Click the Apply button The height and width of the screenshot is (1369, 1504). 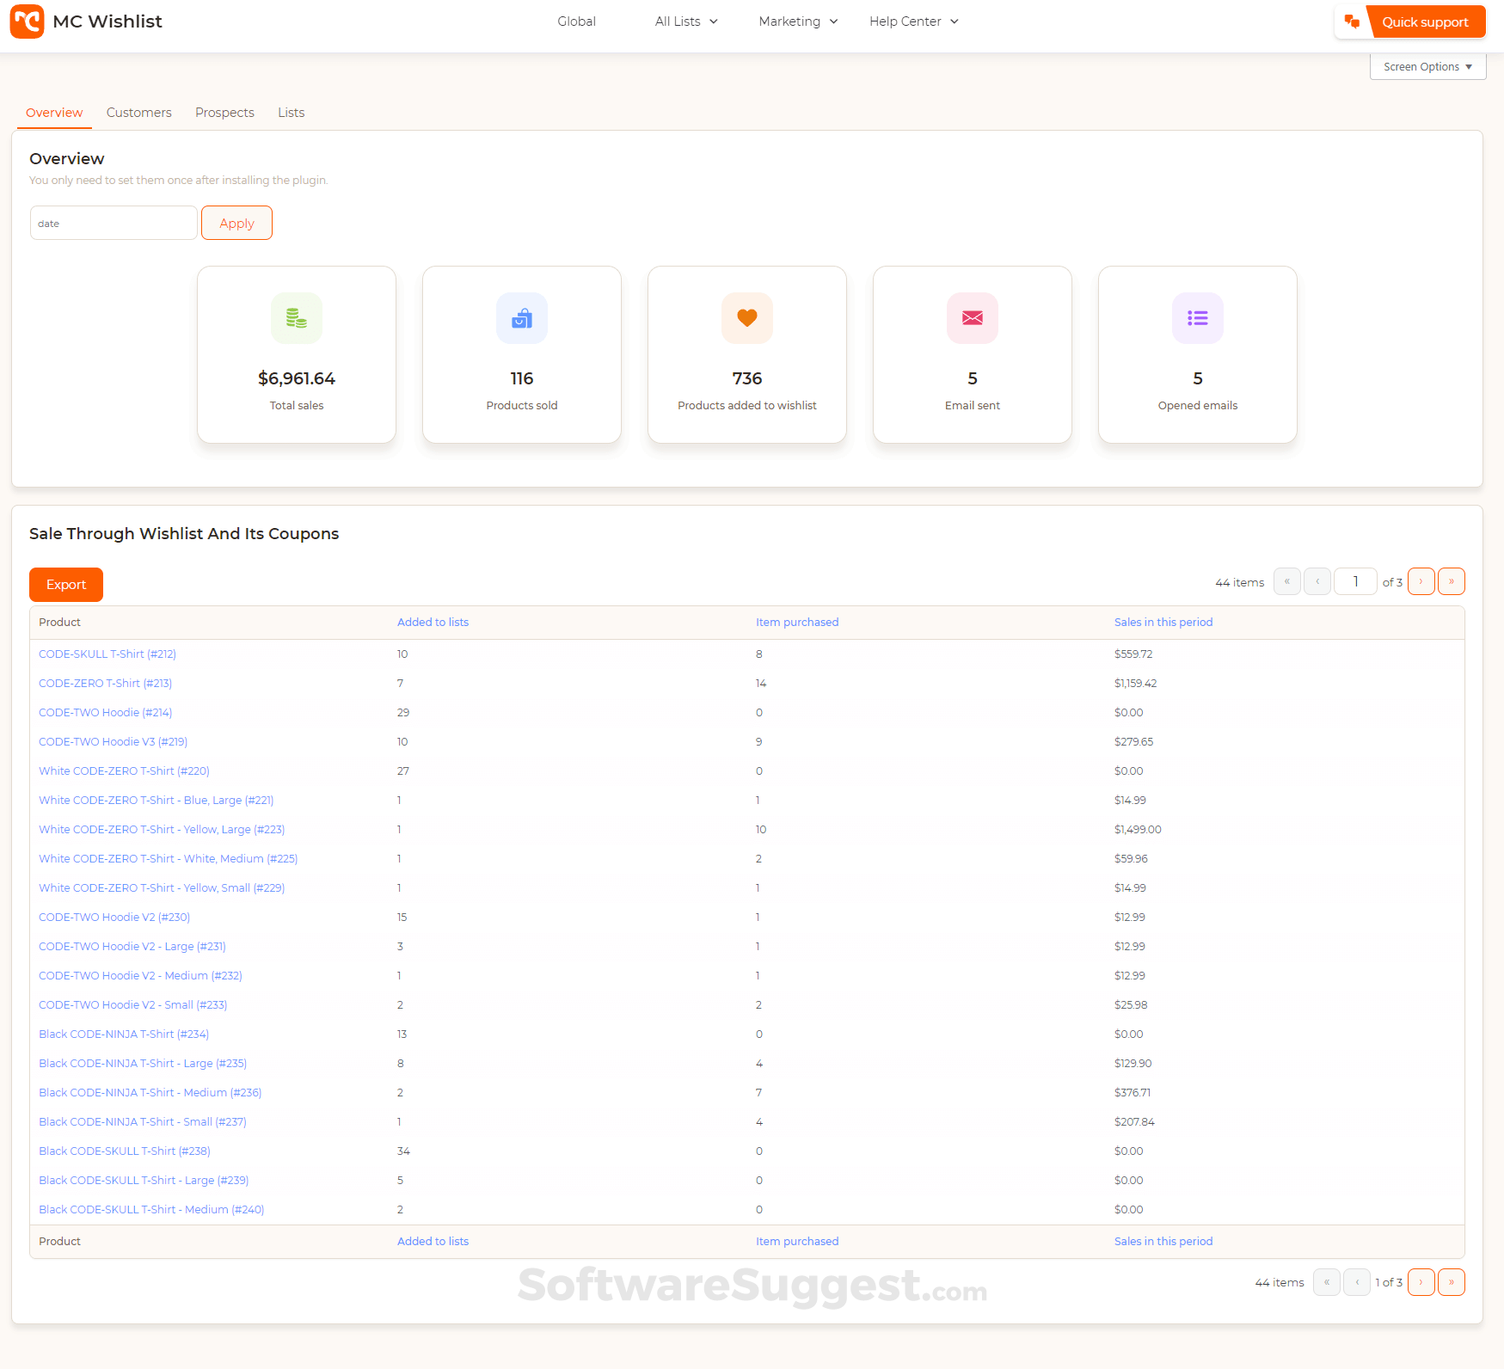tap(236, 223)
